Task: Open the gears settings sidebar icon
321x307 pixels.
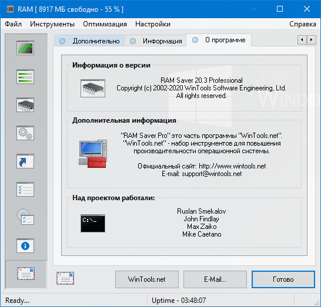Action: [25, 133]
